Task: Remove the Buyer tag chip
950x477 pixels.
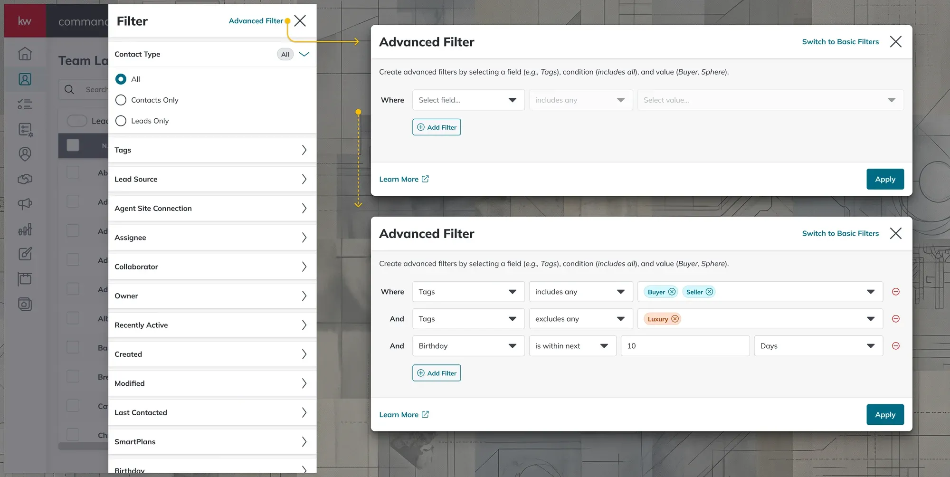Action: click(x=672, y=292)
